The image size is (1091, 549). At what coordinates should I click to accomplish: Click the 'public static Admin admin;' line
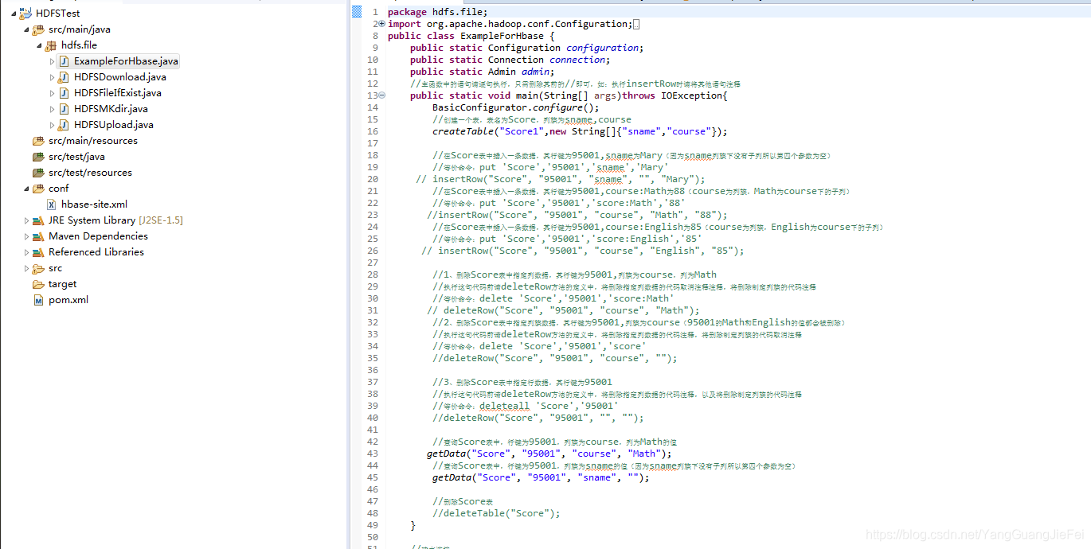point(482,72)
